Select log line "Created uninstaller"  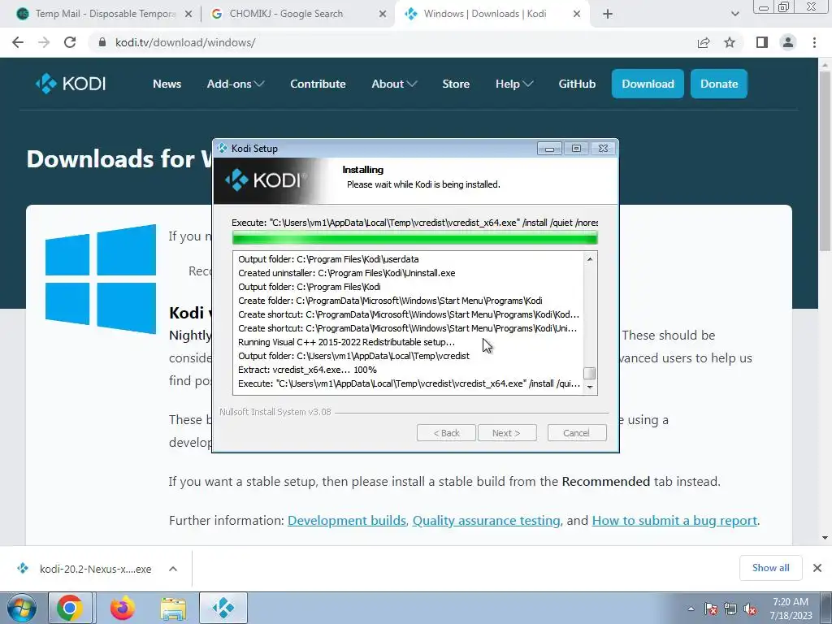[x=346, y=273]
